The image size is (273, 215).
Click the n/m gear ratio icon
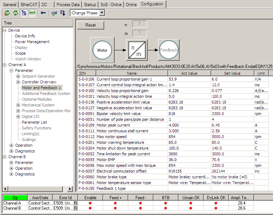tap(136, 50)
